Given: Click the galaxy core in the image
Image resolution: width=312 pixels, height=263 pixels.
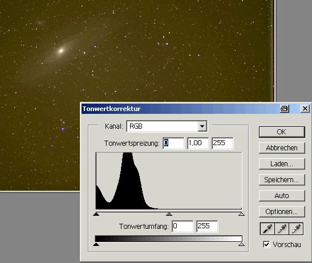Looking at the screenshot, I should click(61, 51).
